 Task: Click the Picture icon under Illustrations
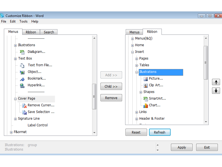pos(146,78)
